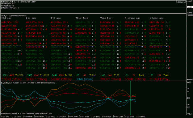Screen dimensions: 193x118
Task: Select the 'This Week' column header
Action: point(82,18)
